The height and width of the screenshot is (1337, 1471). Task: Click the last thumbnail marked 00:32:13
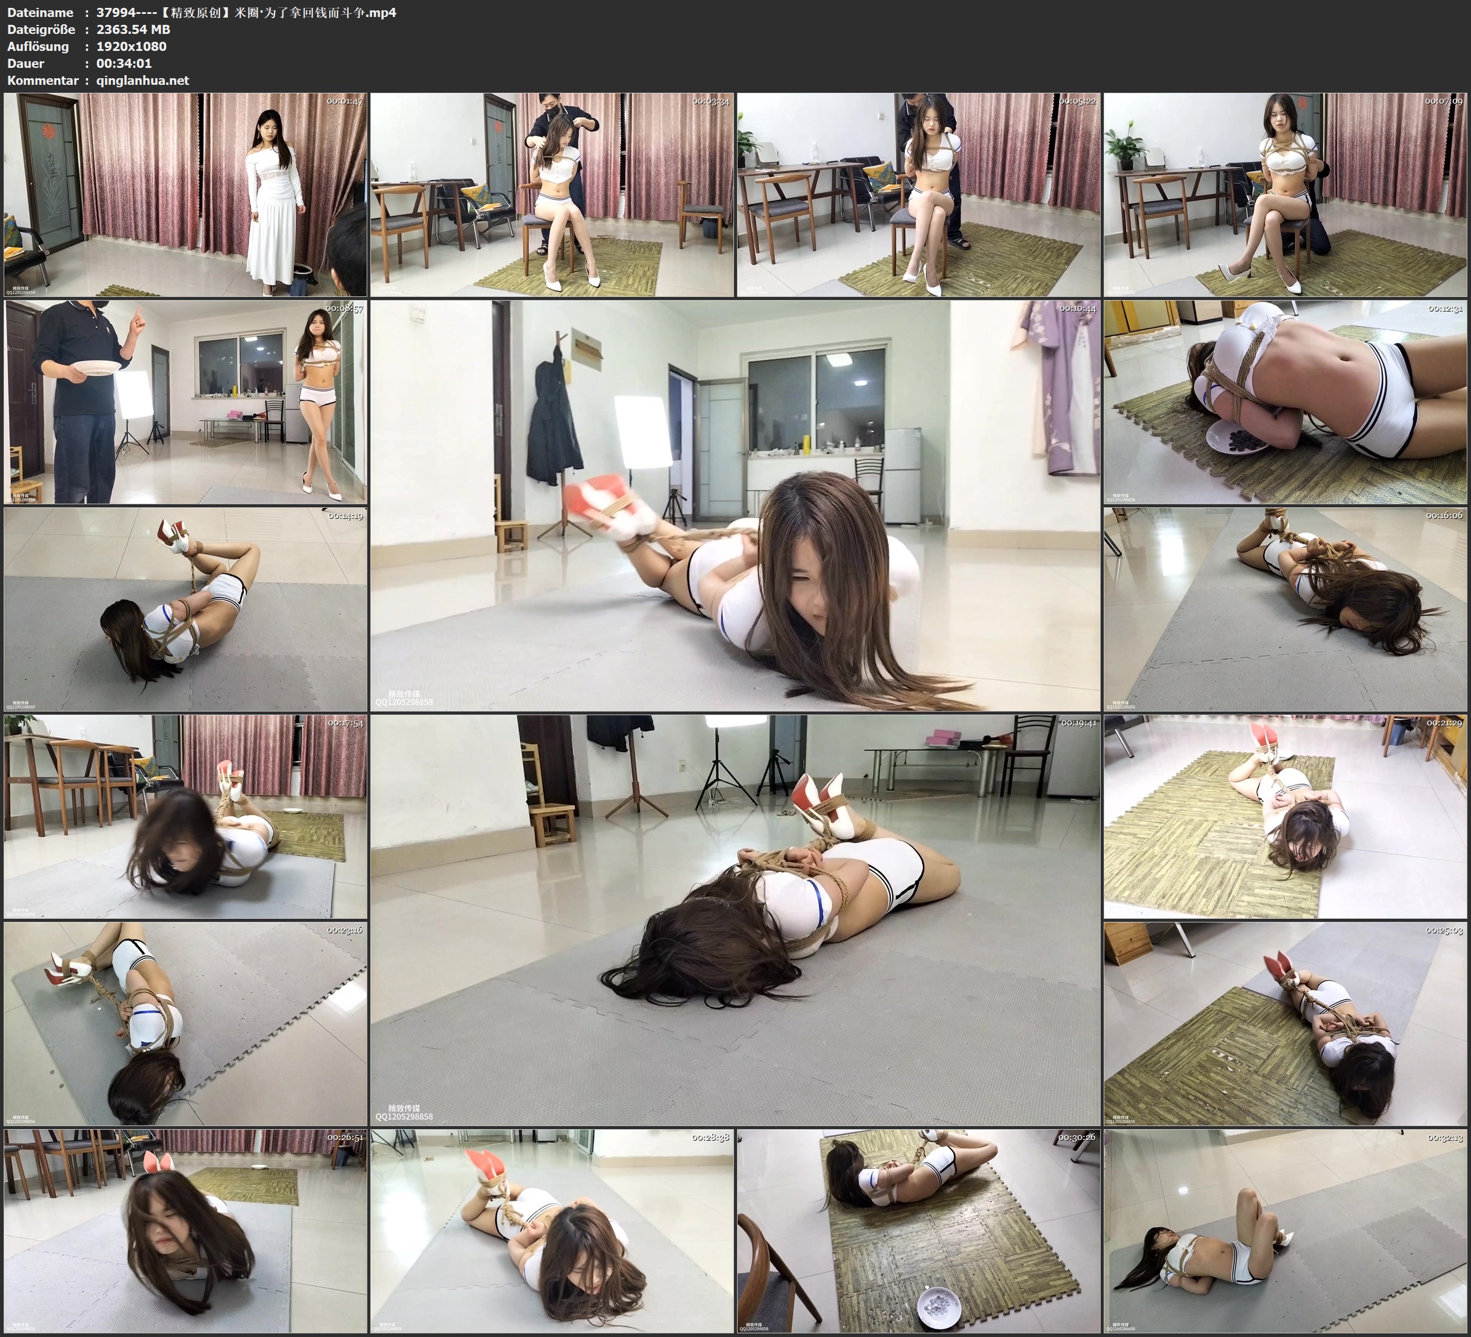1284,1230
